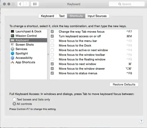Viewport: 147px width, 128px height.
Task: Switch to the Input Sources tab
Action: (97, 16)
